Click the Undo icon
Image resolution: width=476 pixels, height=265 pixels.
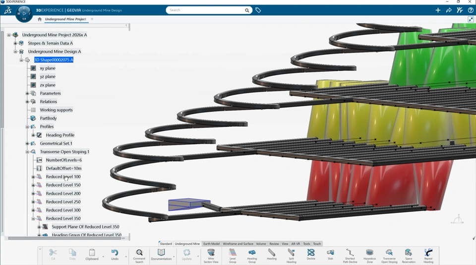[115, 255]
